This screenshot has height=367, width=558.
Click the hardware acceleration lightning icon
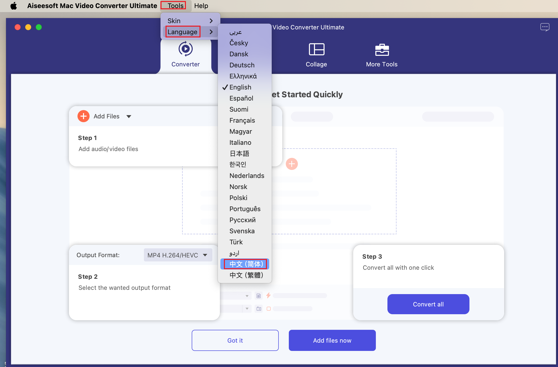coord(268,295)
